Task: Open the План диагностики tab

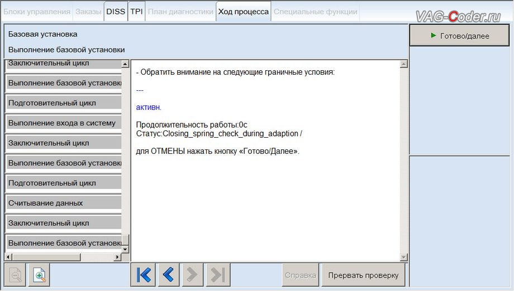Action: pyautogui.click(x=180, y=12)
